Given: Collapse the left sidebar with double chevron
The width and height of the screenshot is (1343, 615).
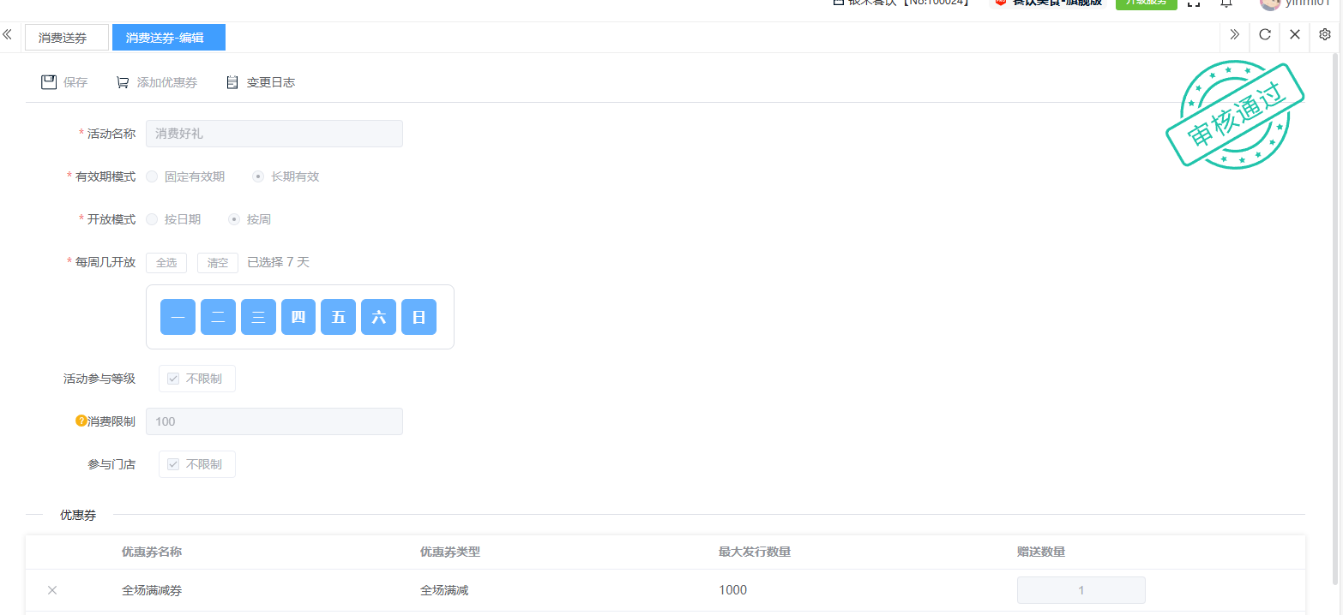Looking at the screenshot, I should tap(8, 35).
